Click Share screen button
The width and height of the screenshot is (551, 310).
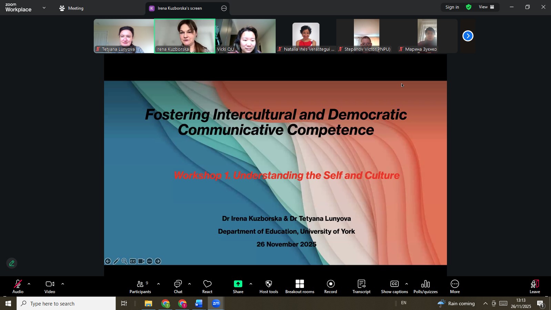tap(238, 287)
